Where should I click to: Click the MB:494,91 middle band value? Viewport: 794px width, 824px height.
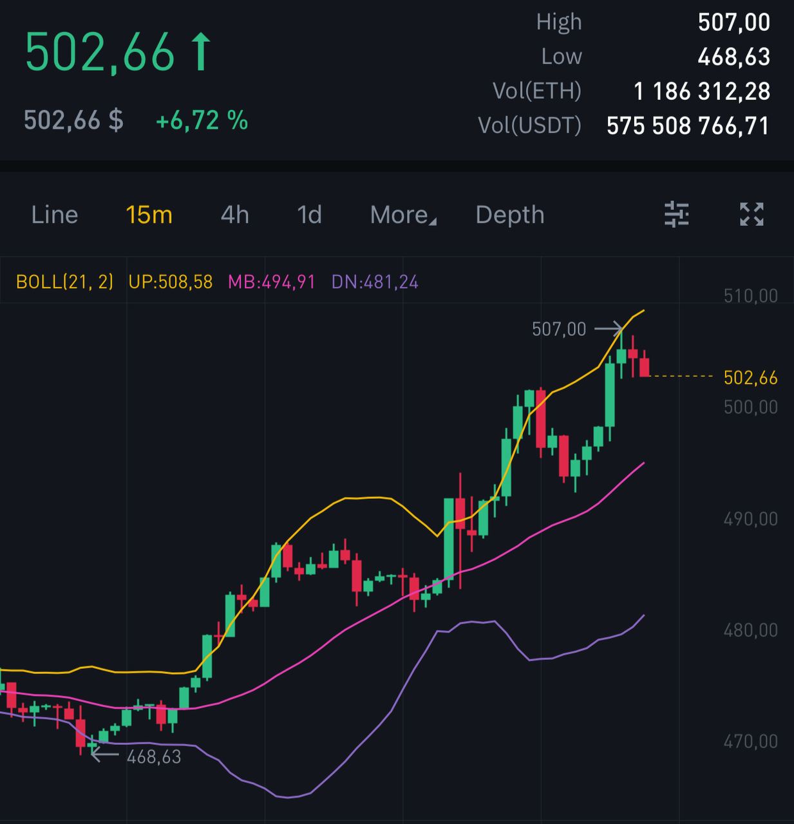pyautogui.click(x=272, y=282)
